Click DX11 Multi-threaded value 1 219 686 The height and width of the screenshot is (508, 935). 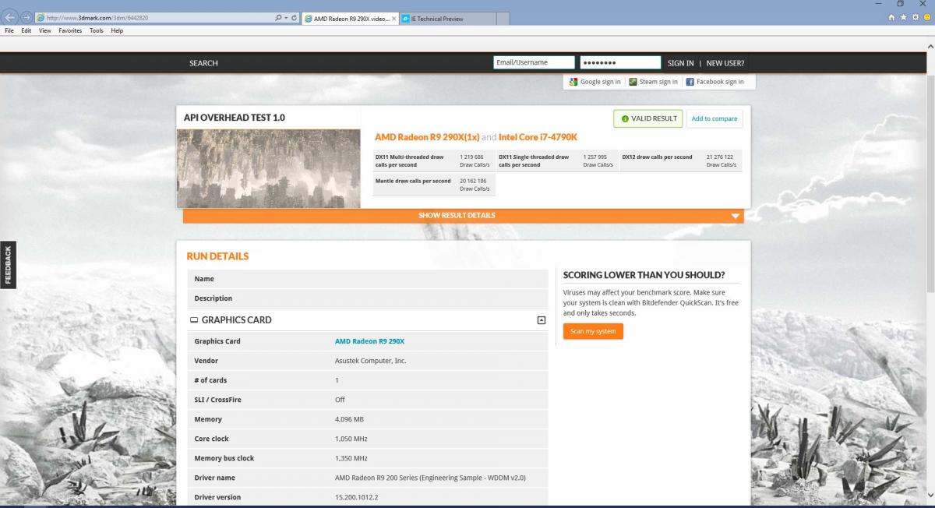472,157
